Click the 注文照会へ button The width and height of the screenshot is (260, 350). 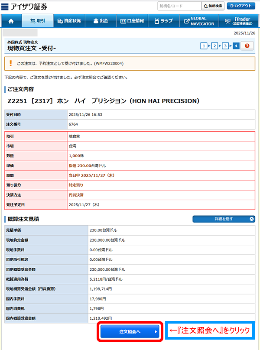coord(130,331)
